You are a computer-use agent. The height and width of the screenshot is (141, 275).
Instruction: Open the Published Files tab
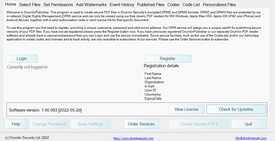pos(151,5)
